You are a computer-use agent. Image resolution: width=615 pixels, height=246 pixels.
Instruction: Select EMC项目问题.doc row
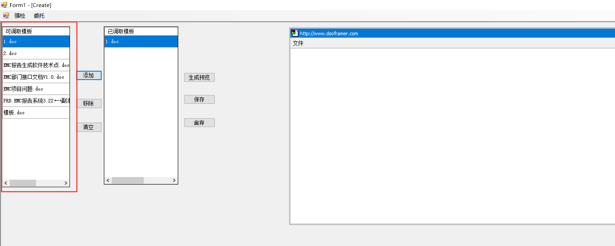pos(36,89)
